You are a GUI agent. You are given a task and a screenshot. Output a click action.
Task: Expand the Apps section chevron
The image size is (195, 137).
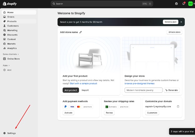click(x=9, y=65)
